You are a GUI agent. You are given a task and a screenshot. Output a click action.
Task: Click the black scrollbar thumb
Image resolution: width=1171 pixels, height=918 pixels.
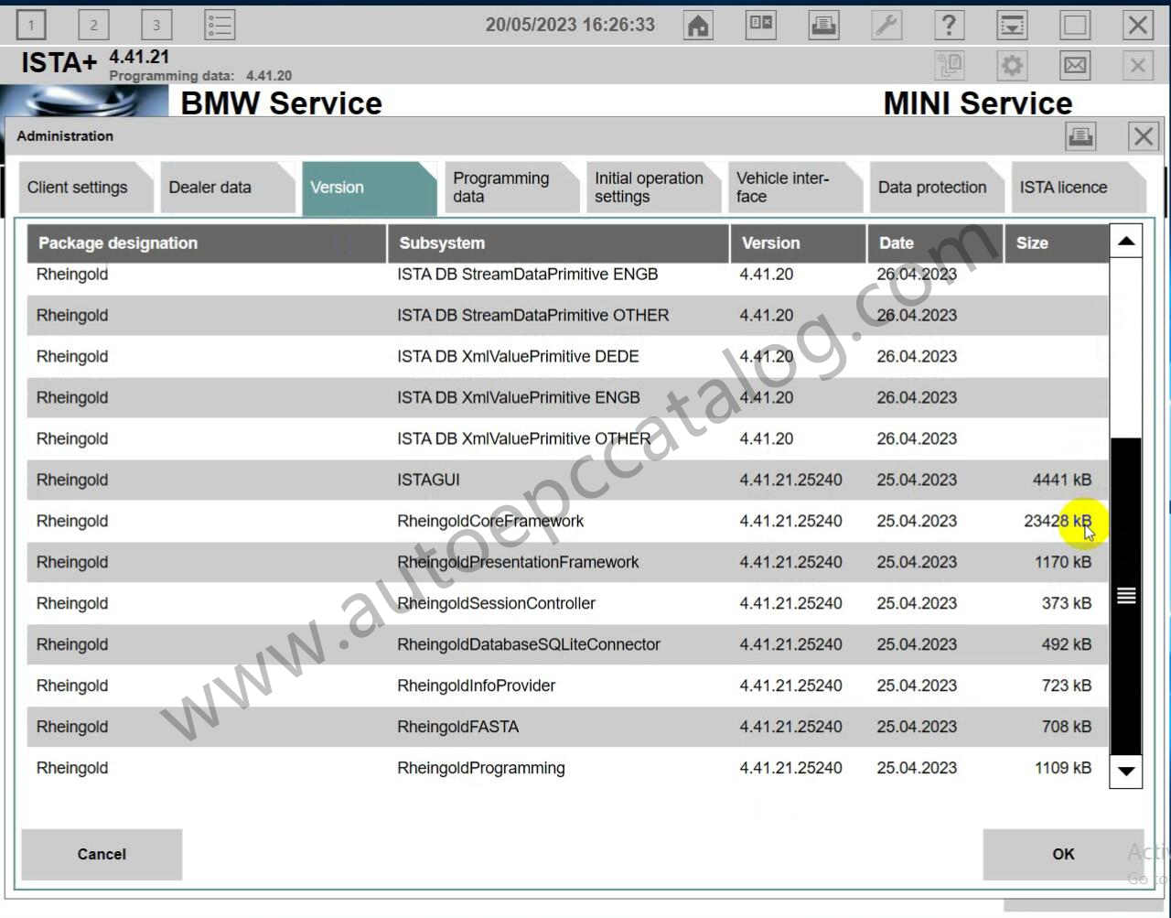click(x=1126, y=596)
